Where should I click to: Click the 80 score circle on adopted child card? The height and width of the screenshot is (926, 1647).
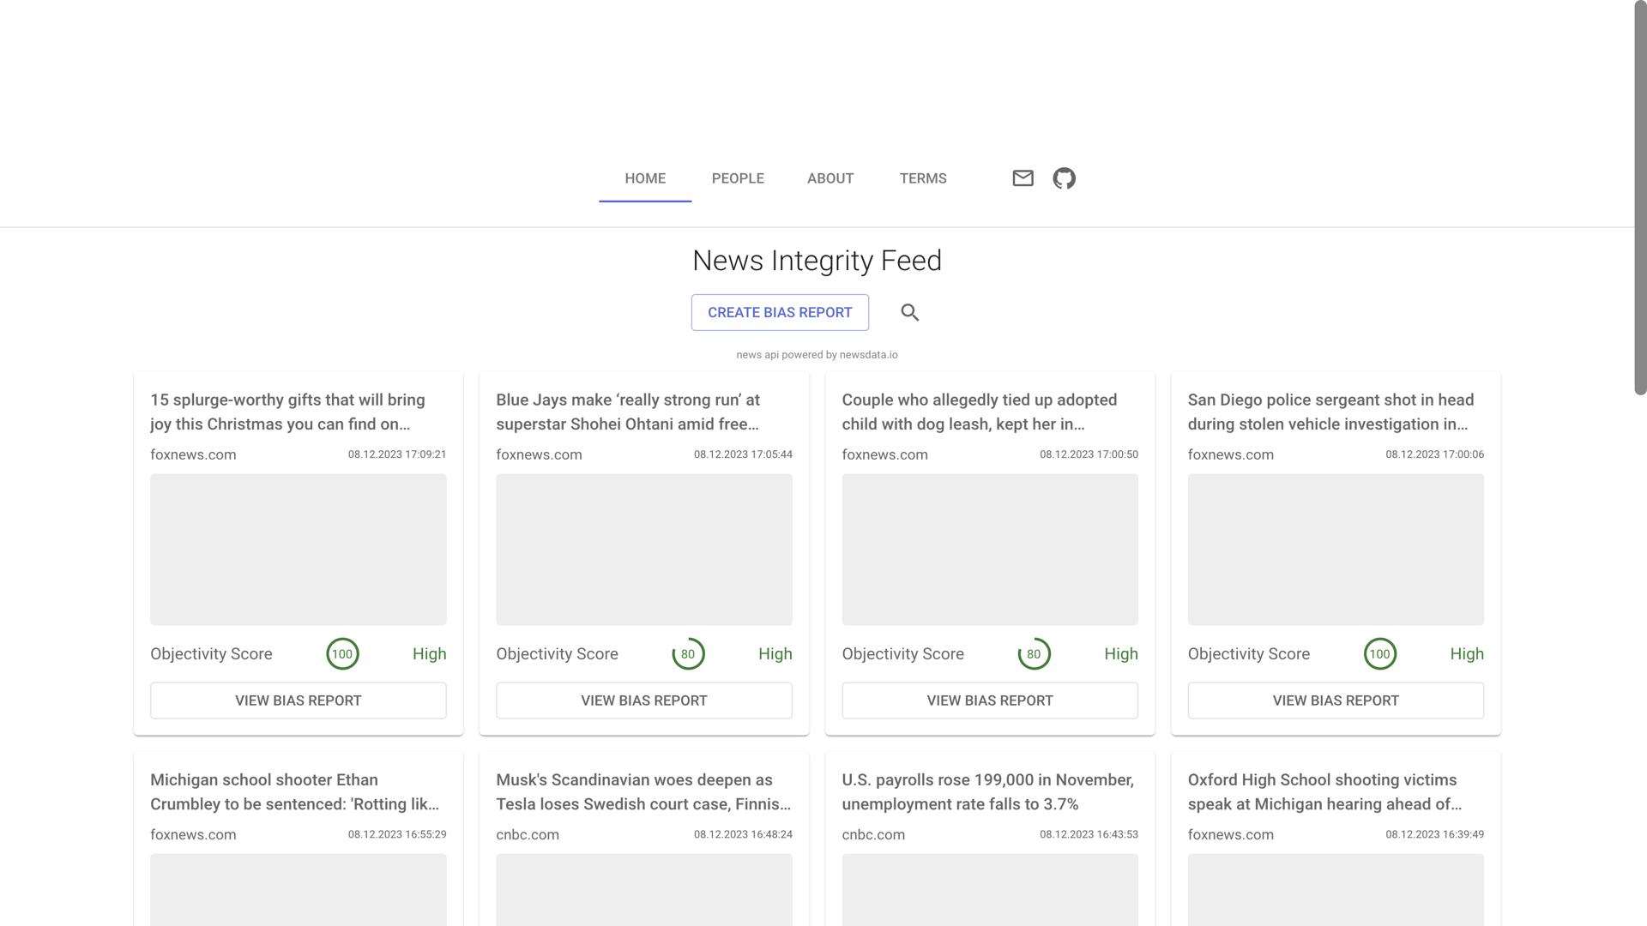pyautogui.click(x=1034, y=654)
